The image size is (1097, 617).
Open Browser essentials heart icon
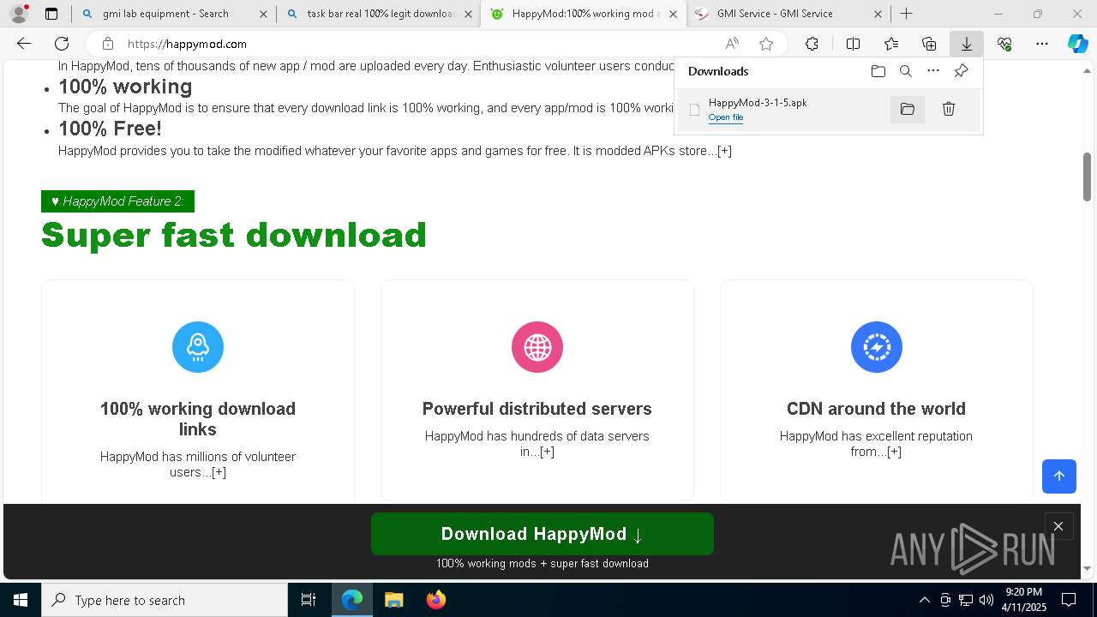pyautogui.click(x=1004, y=44)
